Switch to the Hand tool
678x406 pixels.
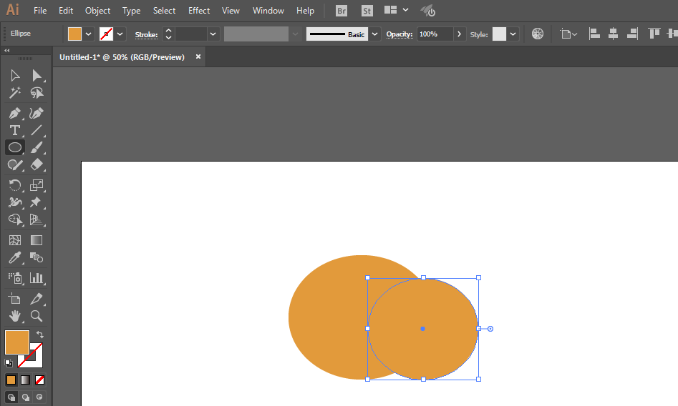[14, 315]
